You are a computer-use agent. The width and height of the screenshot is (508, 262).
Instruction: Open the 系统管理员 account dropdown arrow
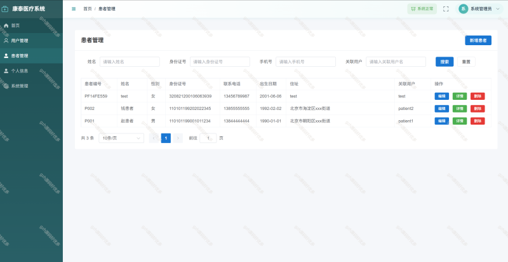498,9
